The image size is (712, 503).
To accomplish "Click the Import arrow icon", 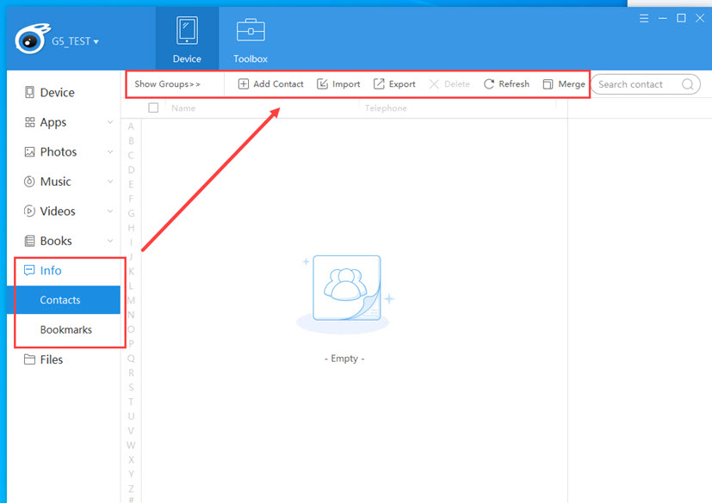I will click(x=322, y=84).
